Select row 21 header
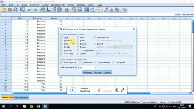 tap(6, 84)
